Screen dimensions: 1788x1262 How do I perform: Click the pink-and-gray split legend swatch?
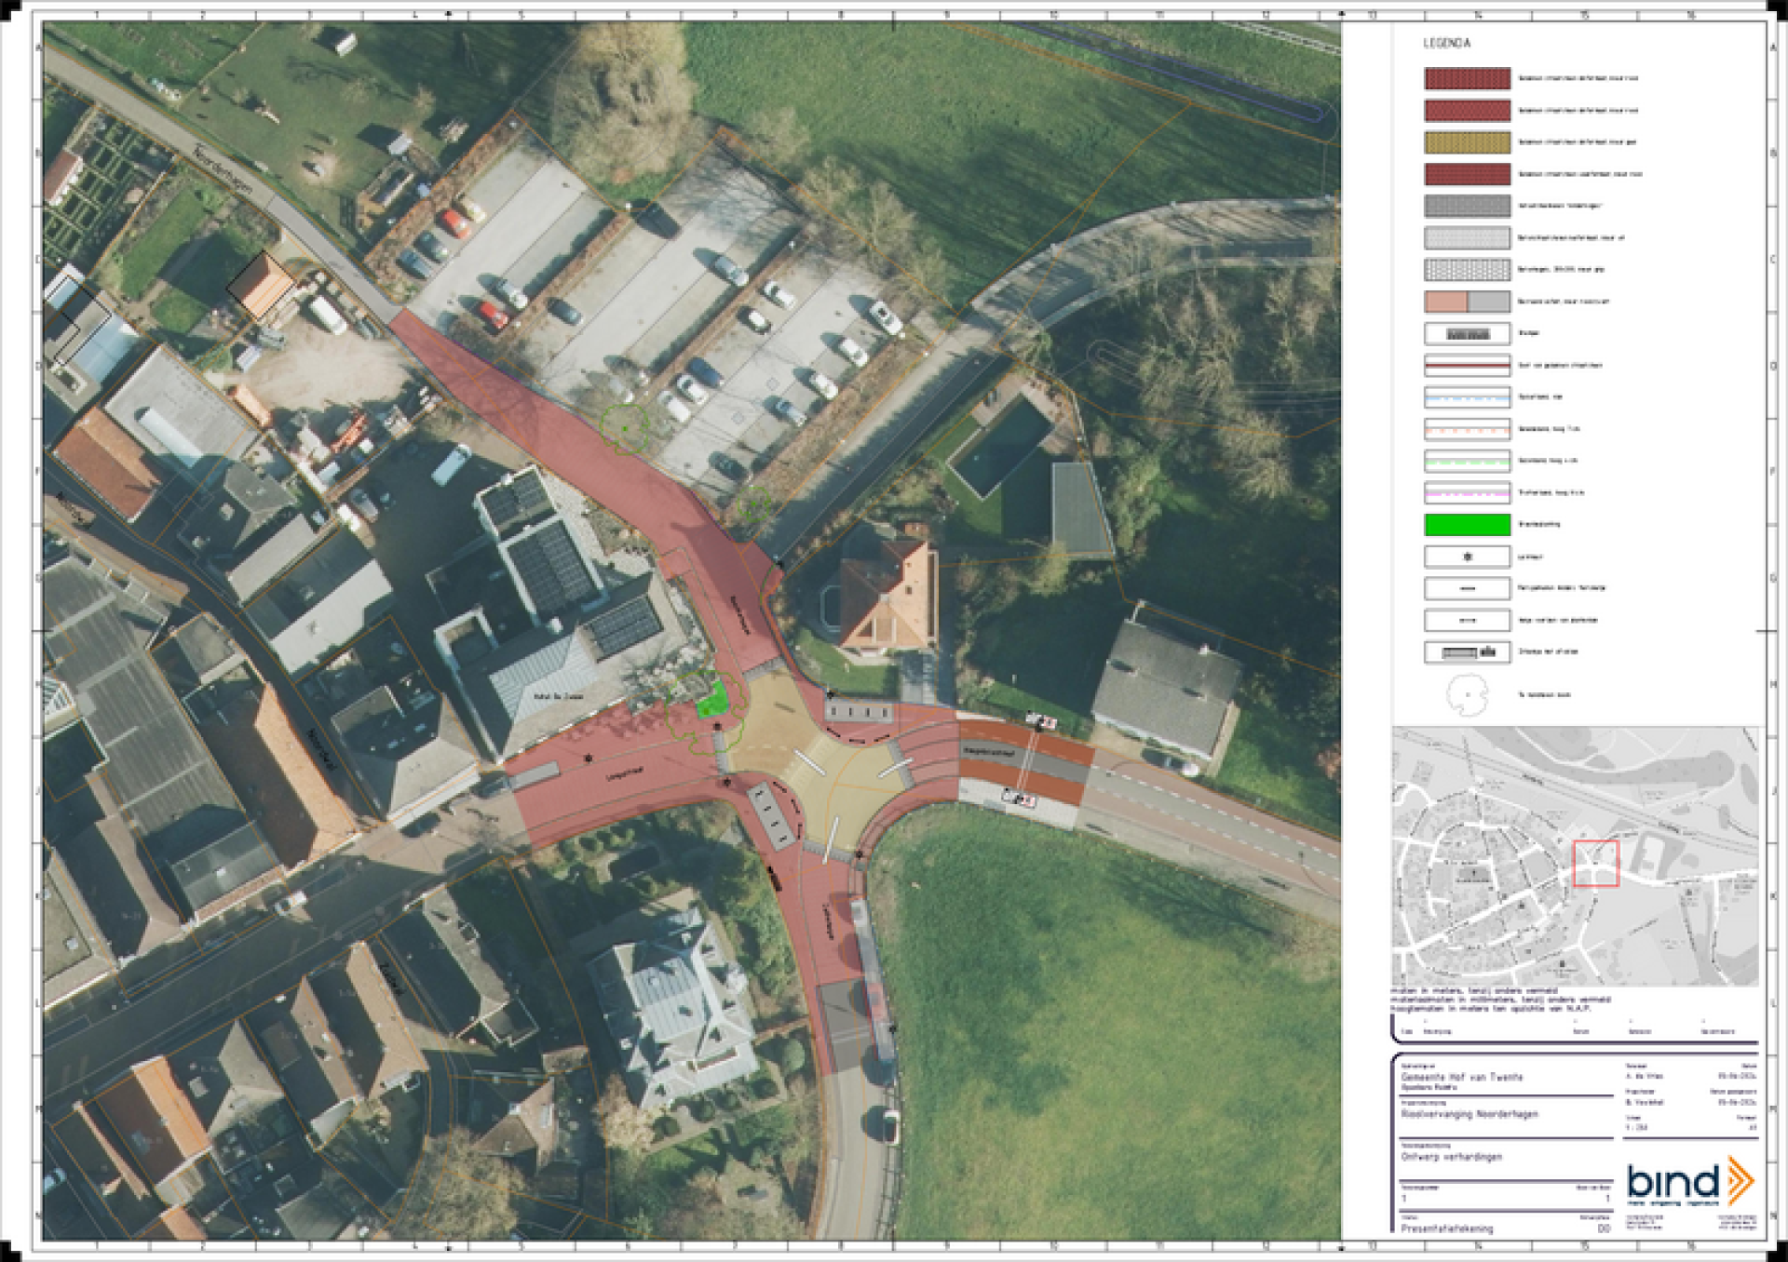pos(1467,302)
